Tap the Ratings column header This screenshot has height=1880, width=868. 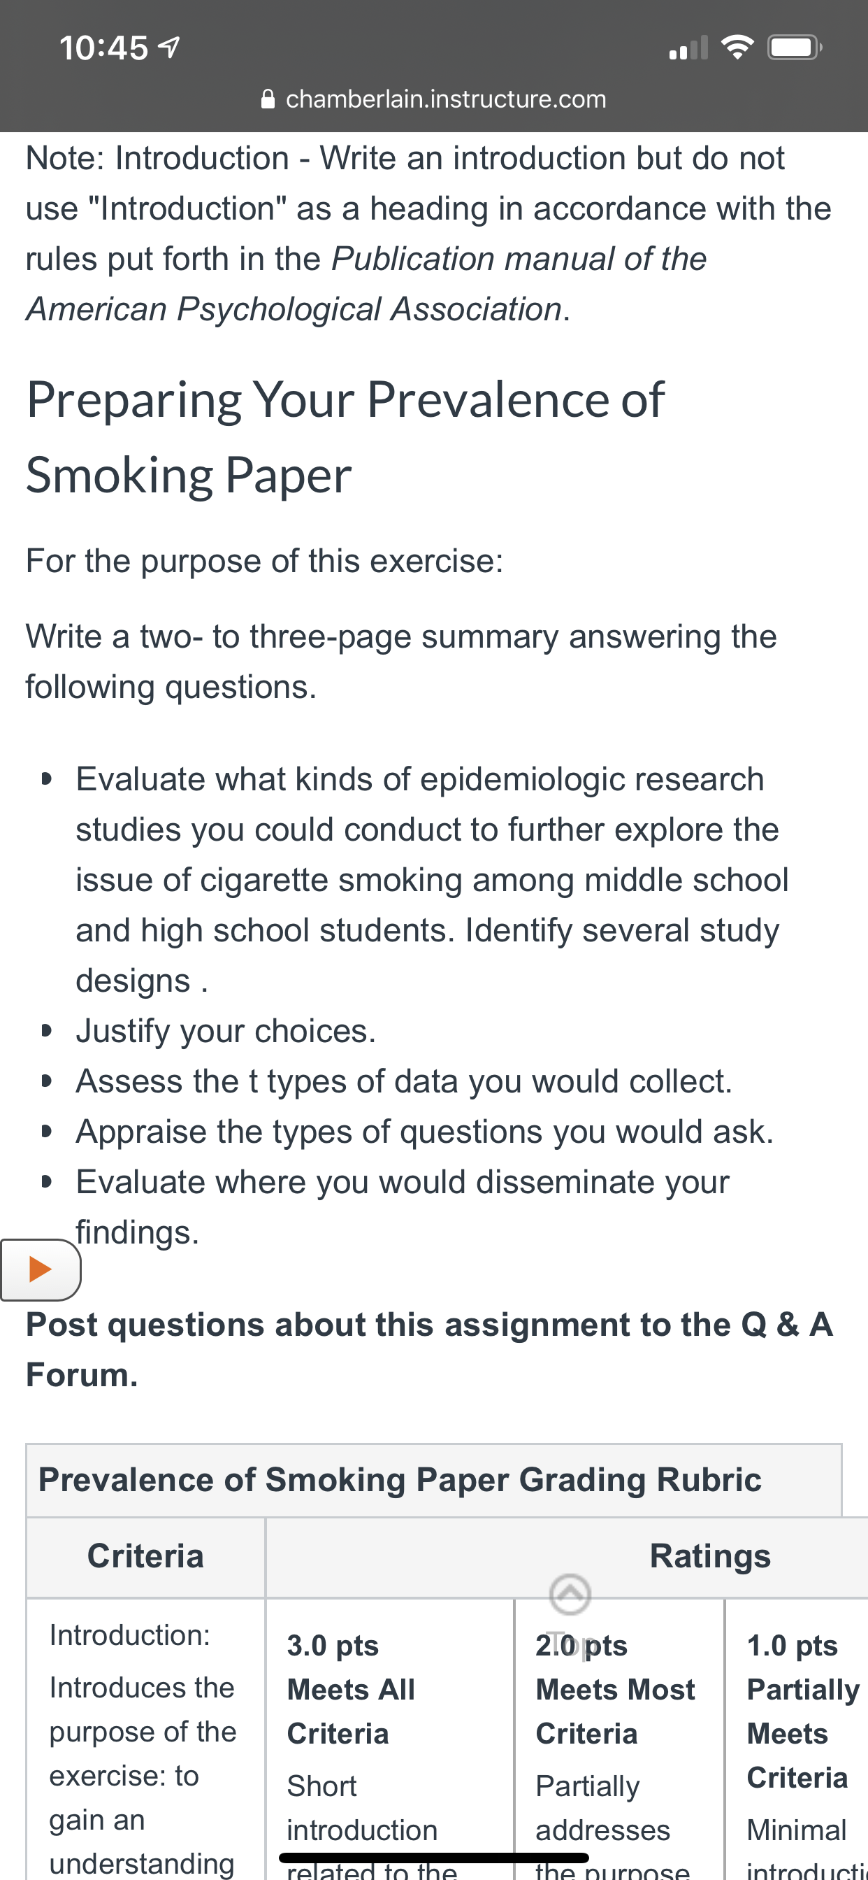coord(710,1557)
